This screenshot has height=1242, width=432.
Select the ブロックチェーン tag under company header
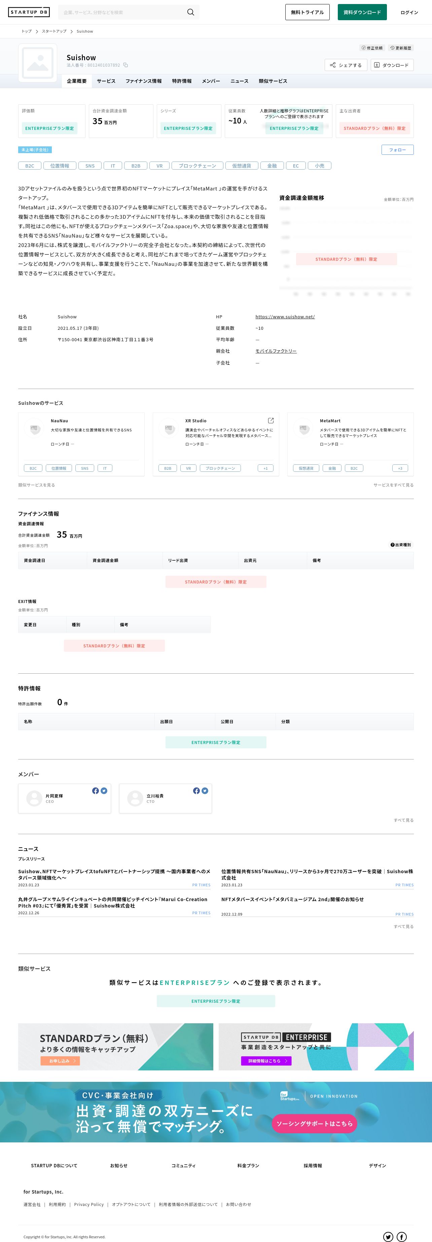click(198, 166)
